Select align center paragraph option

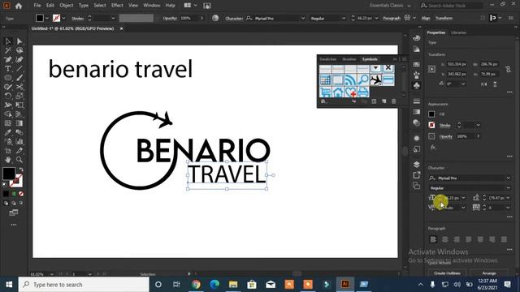445,239
